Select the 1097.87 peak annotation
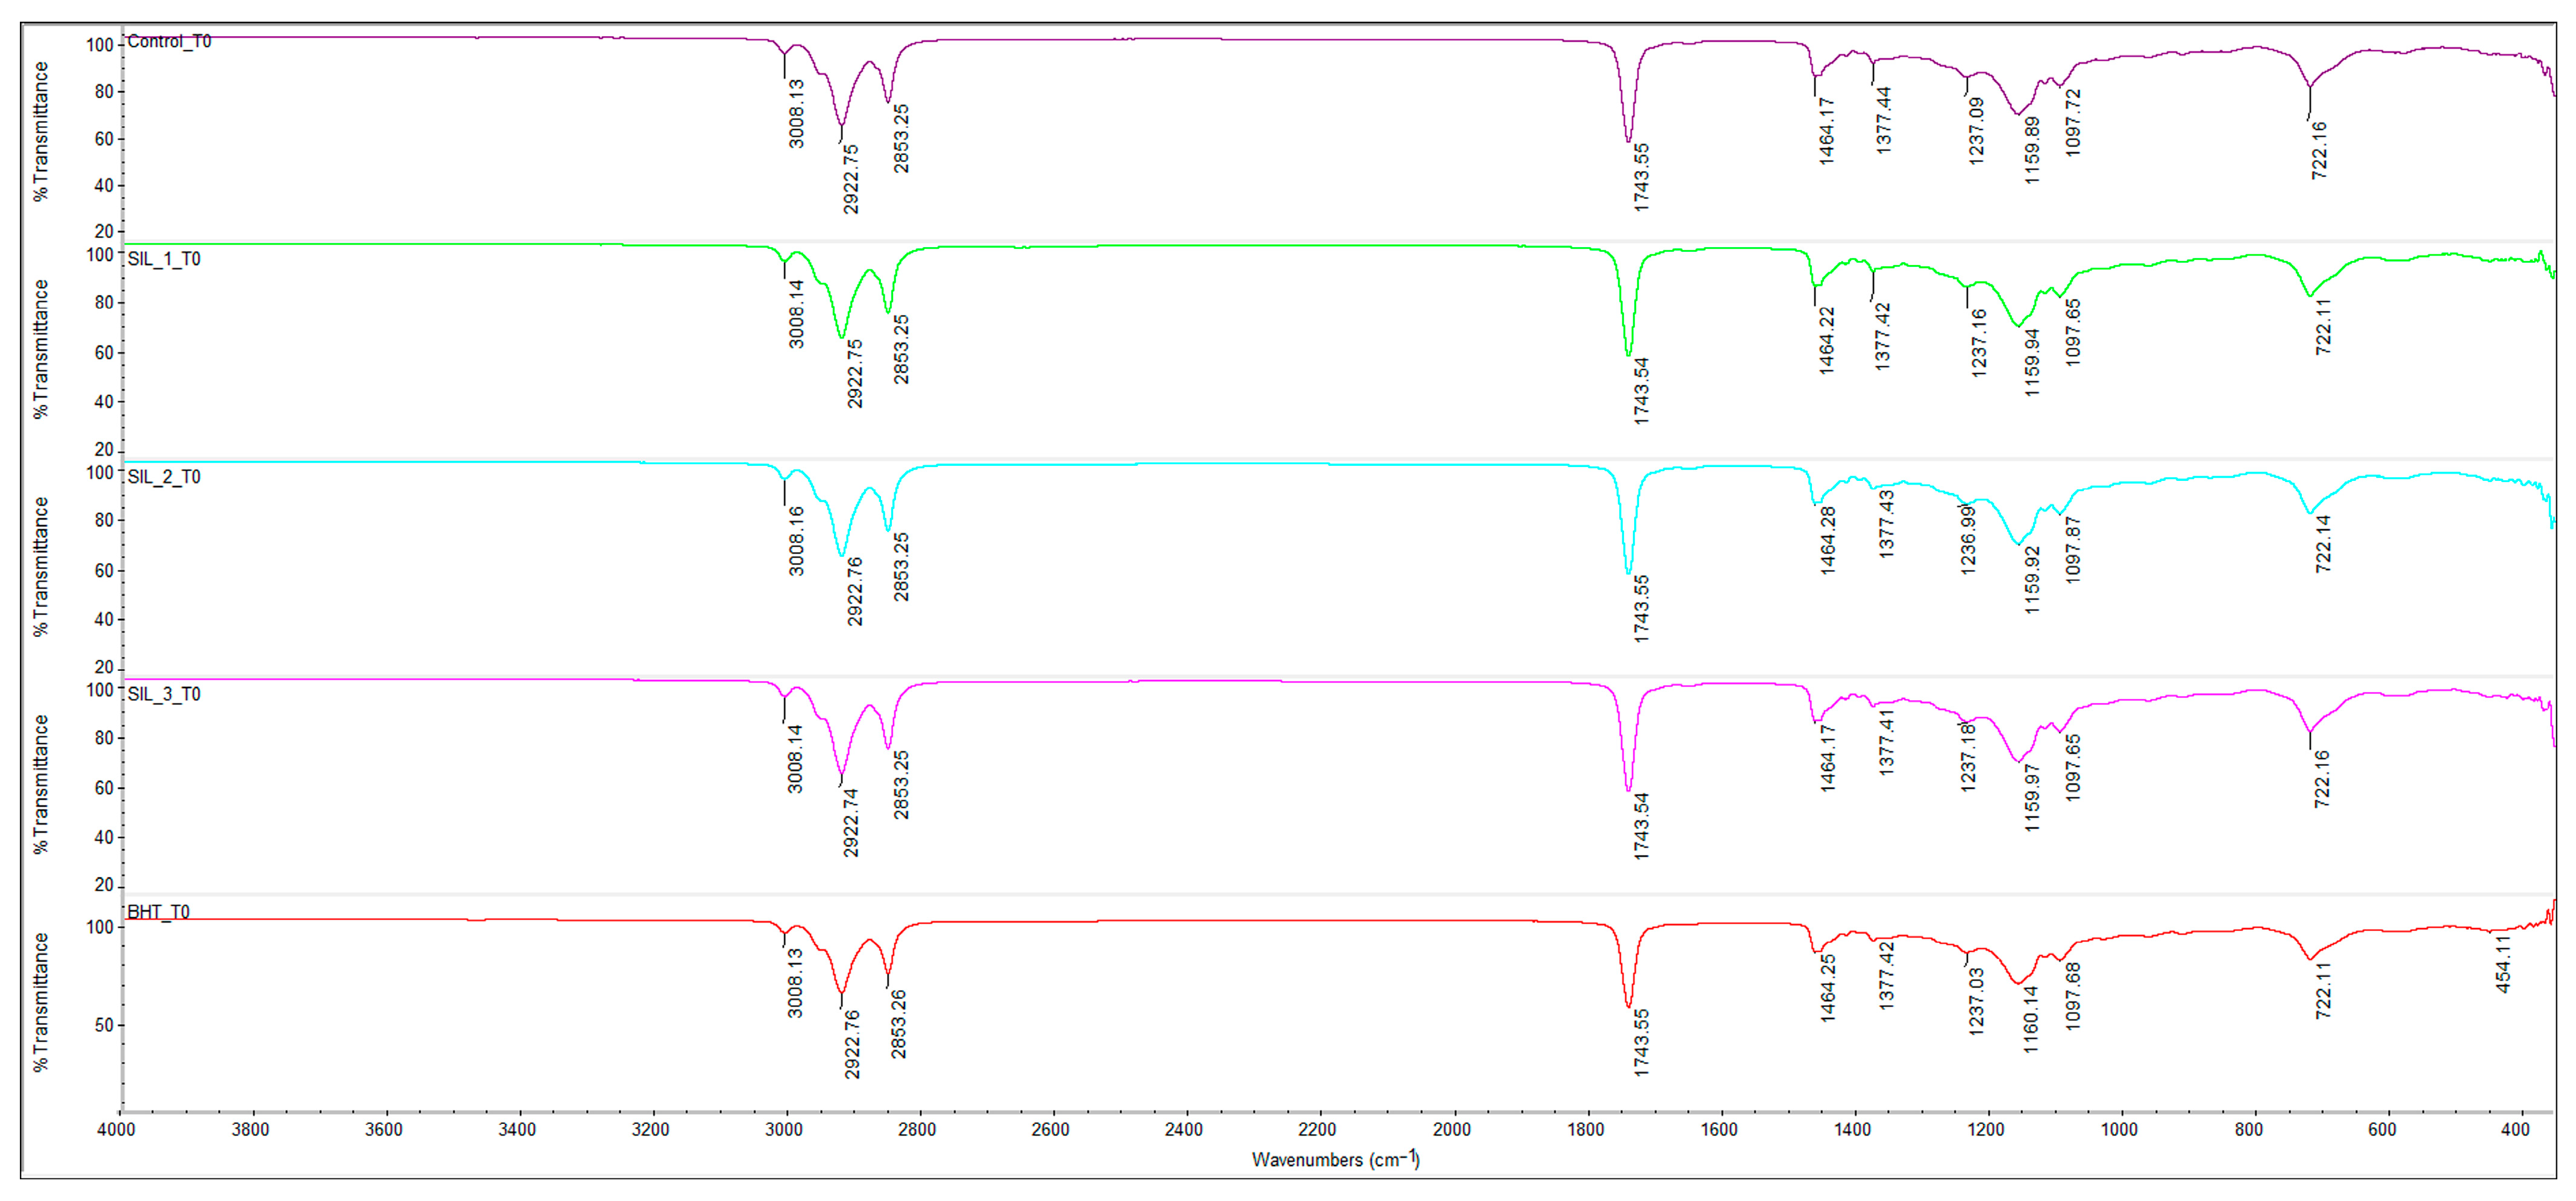The height and width of the screenshot is (1201, 2576). pyautogui.click(x=2073, y=550)
